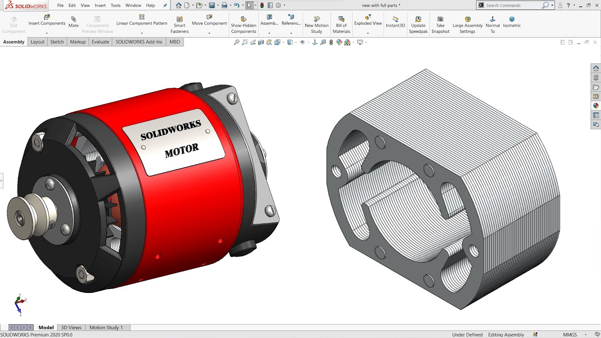Undo the last action
The height and width of the screenshot is (338, 601).
[x=237, y=5]
